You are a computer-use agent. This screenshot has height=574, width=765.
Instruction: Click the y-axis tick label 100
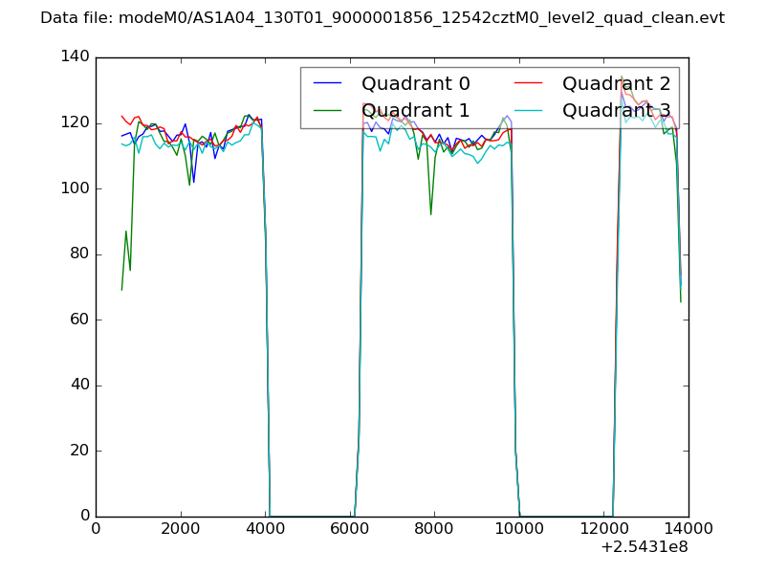(x=76, y=188)
